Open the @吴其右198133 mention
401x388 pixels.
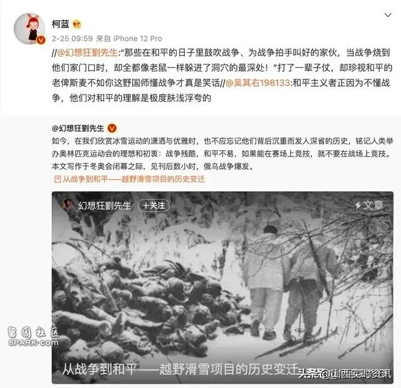(258, 83)
